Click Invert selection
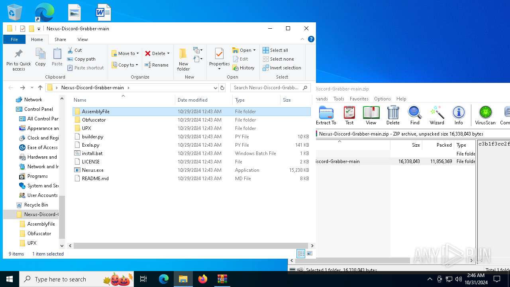 pos(282,68)
